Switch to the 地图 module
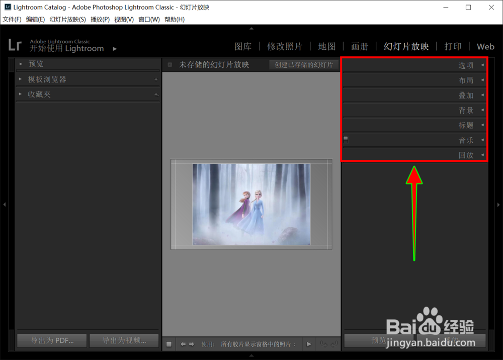Image resolution: width=503 pixels, height=360 pixels. pyautogui.click(x=327, y=46)
